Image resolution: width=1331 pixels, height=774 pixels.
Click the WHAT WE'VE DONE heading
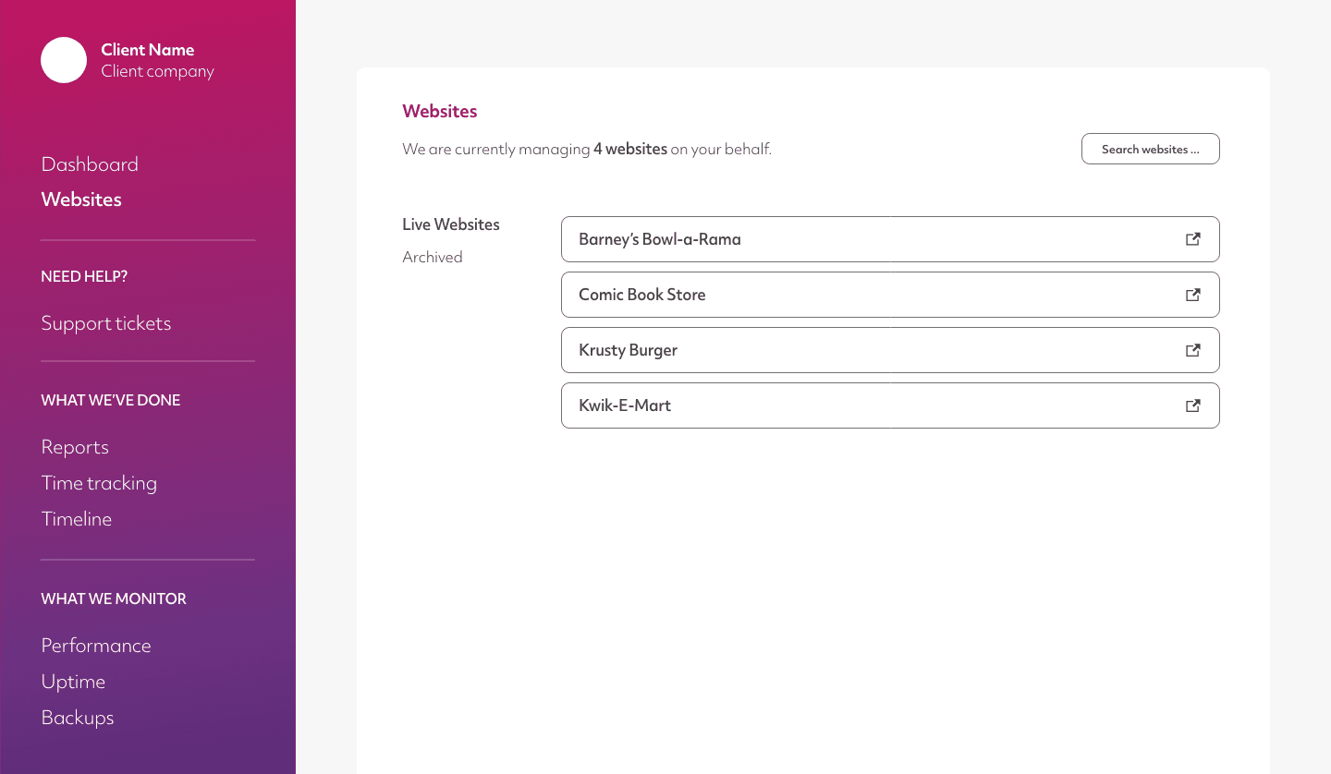[x=111, y=400]
